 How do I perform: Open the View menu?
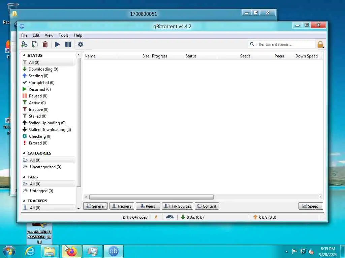point(49,35)
